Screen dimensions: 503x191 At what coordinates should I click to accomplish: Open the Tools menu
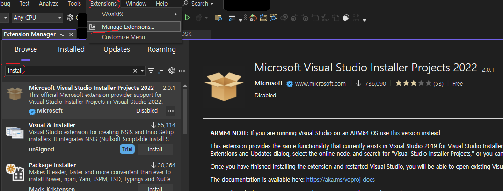(74, 4)
